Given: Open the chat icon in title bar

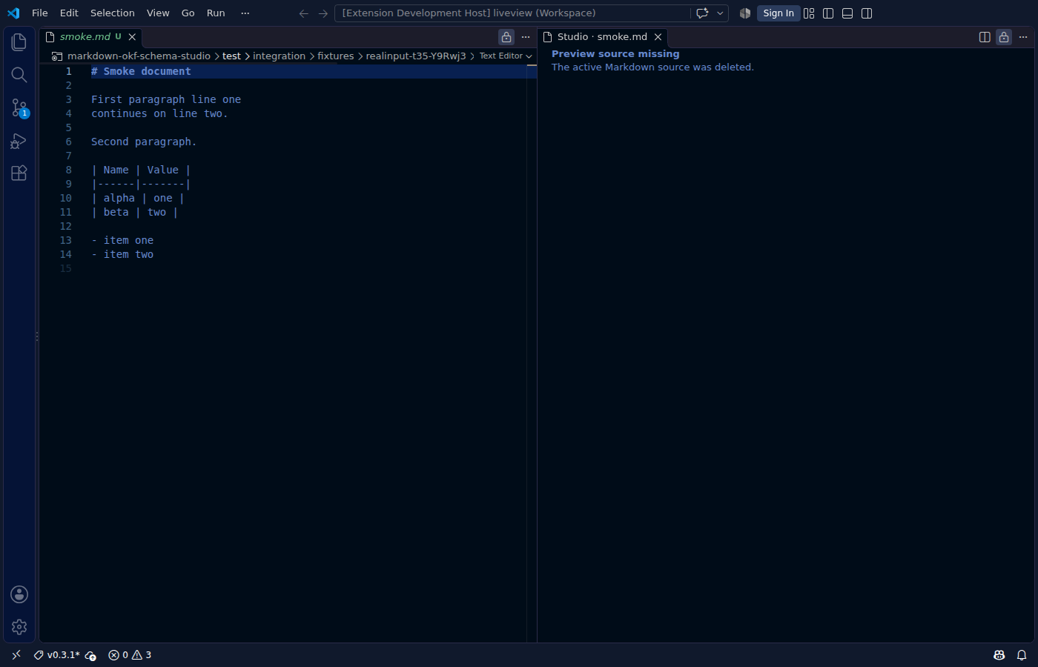Looking at the screenshot, I should (x=702, y=13).
